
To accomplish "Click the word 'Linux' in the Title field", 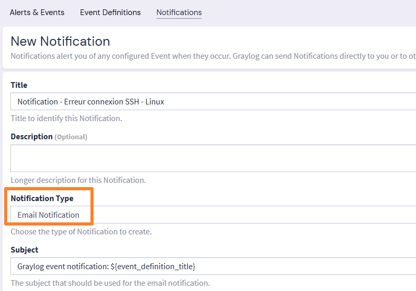I will [x=155, y=102].
